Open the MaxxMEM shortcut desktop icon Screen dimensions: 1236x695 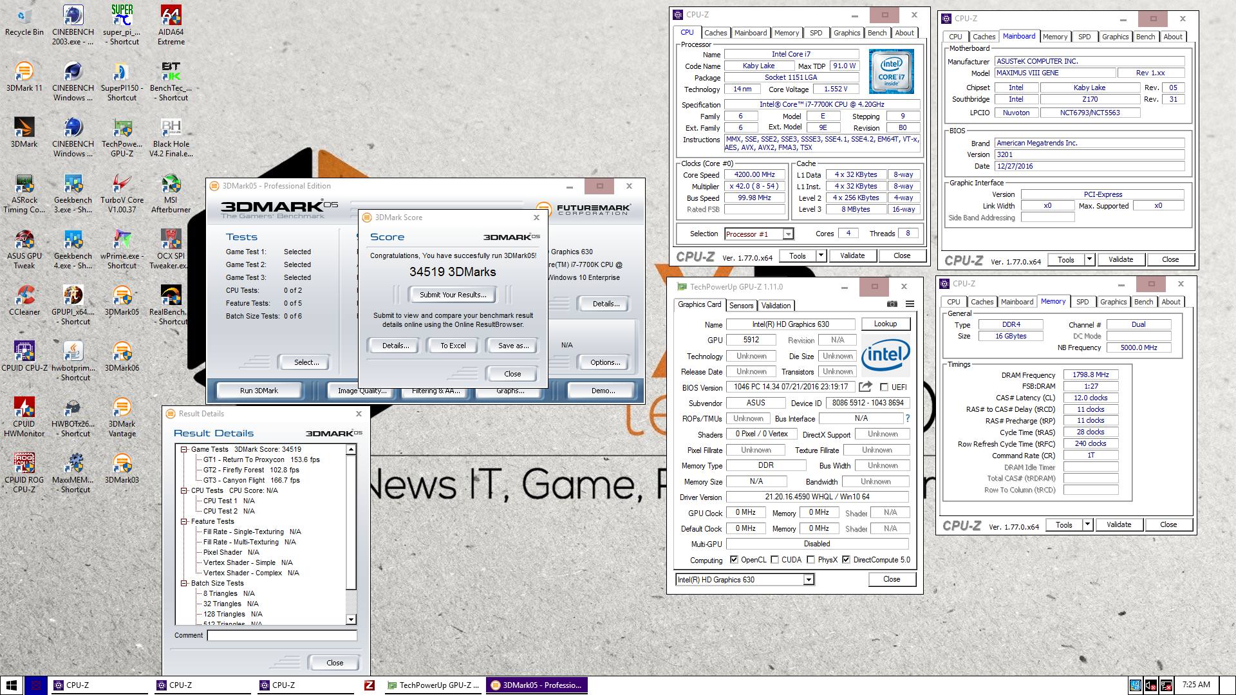click(73, 472)
